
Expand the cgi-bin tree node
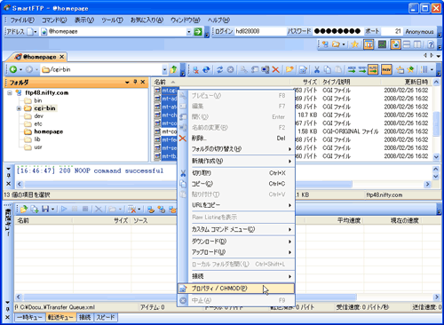coord(19,108)
